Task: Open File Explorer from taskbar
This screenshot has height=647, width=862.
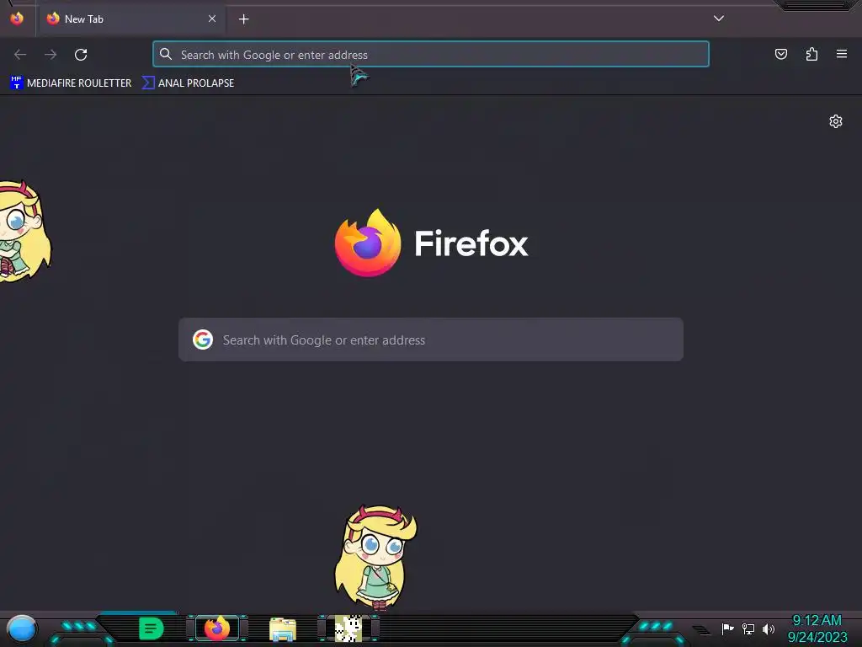Action: click(x=283, y=629)
